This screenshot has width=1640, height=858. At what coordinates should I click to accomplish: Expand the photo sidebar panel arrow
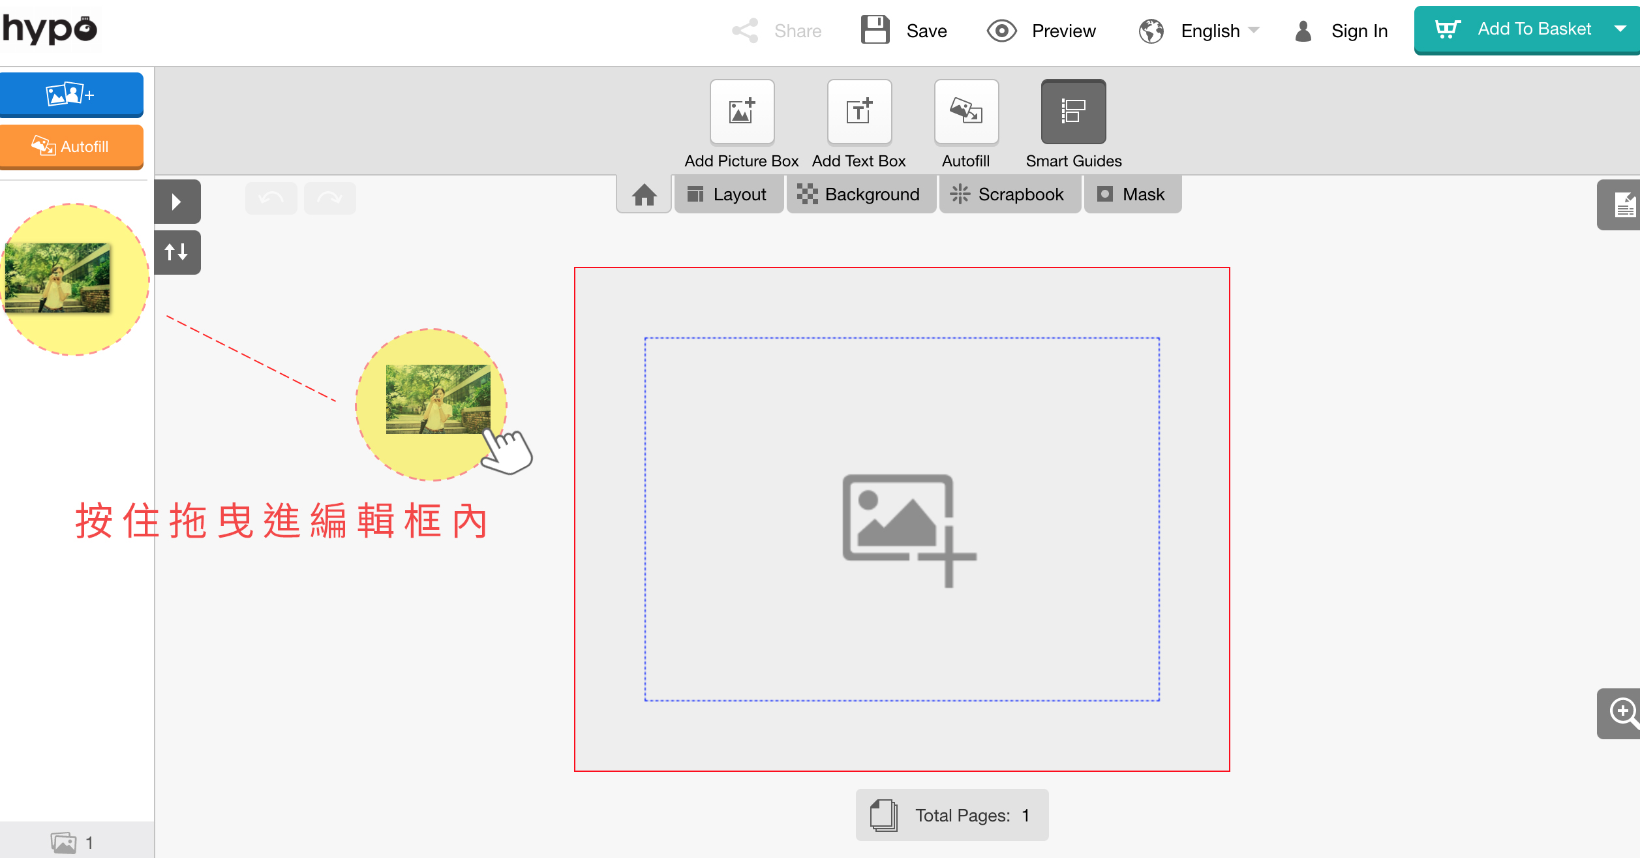(x=176, y=202)
